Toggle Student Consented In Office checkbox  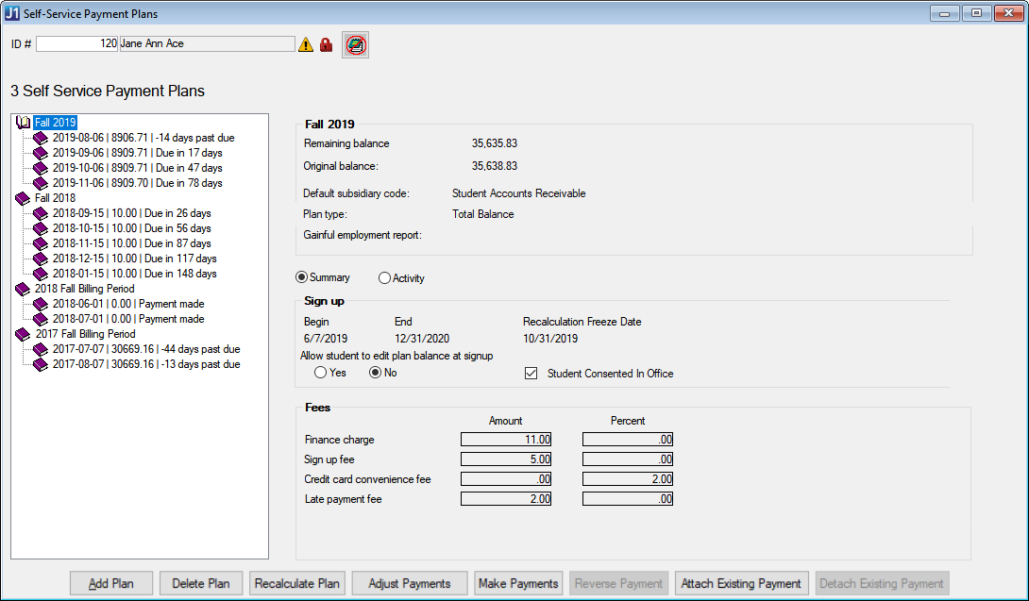(531, 374)
